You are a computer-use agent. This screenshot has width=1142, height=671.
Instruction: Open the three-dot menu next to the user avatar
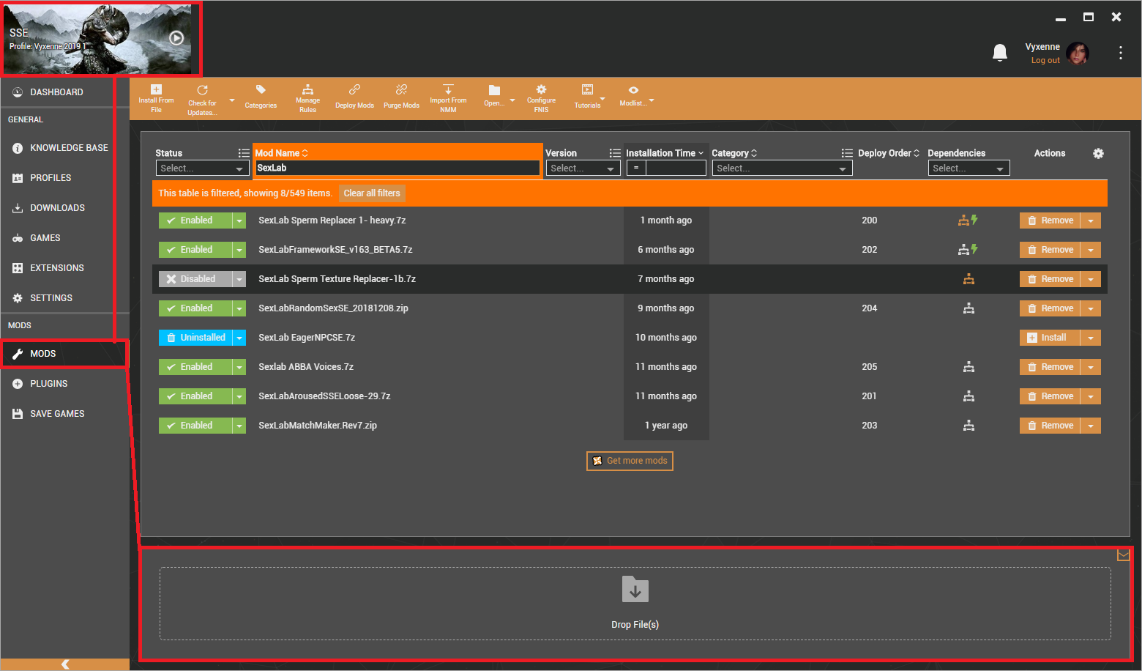click(1120, 53)
